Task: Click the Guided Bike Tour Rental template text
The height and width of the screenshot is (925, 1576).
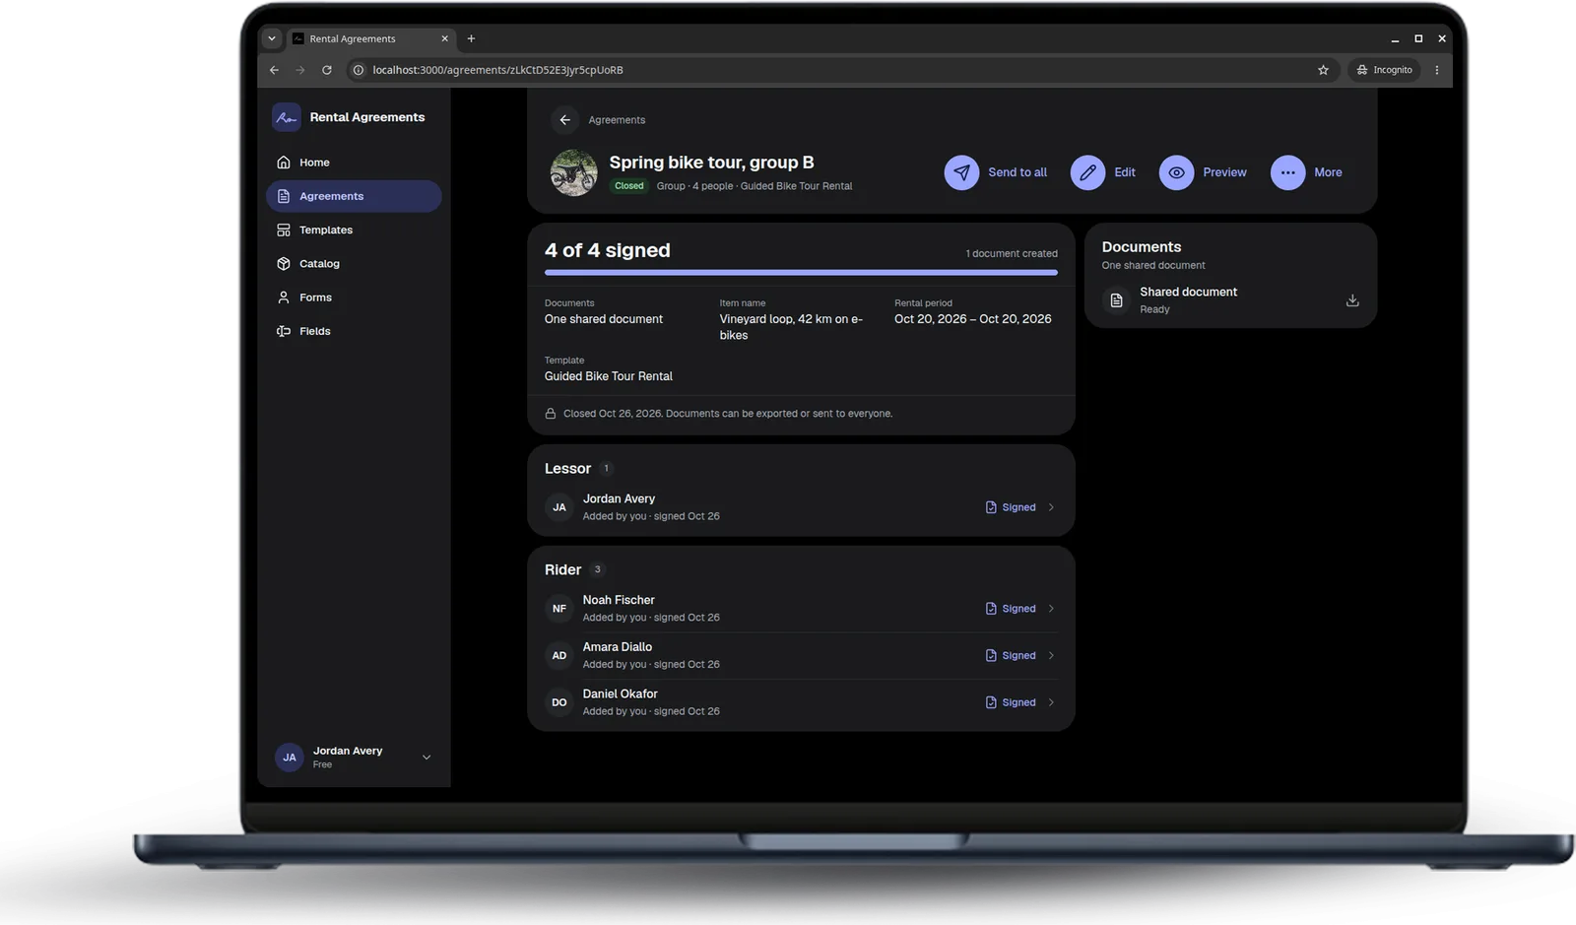Action: 609,376
